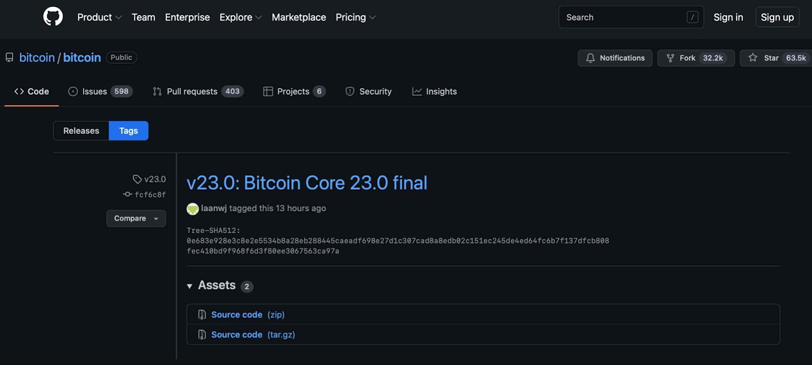Click the zip file icon
Viewport: 812px width, 365px height.
(x=202, y=315)
